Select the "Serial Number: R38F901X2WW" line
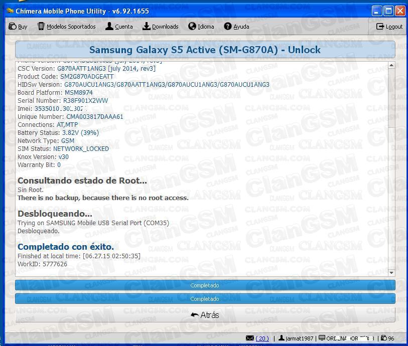 click(63, 101)
